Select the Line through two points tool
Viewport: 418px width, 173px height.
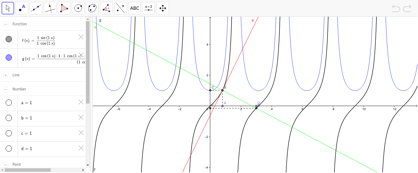click(36, 8)
